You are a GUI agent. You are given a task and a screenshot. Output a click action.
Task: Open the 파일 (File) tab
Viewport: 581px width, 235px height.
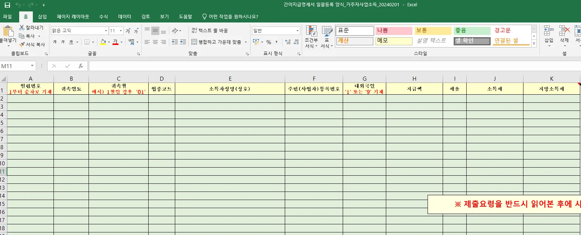click(x=7, y=17)
